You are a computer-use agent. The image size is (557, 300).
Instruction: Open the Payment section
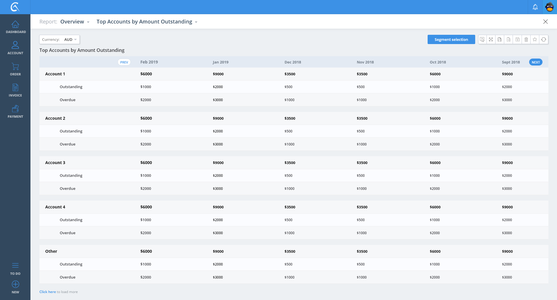pos(15,112)
